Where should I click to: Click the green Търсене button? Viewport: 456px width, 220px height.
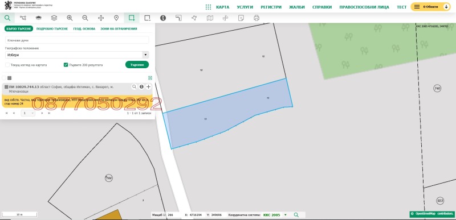pos(137,65)
